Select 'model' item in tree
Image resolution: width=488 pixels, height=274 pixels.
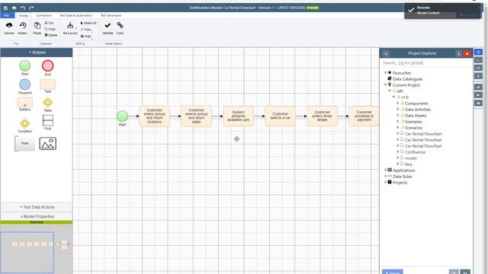coord(410,158)
